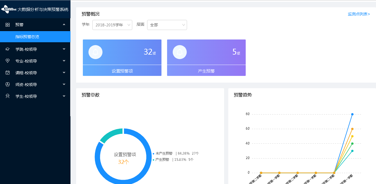Click the blue data point at 80
This screenshot has width=376, height=184.
point(352,114)
